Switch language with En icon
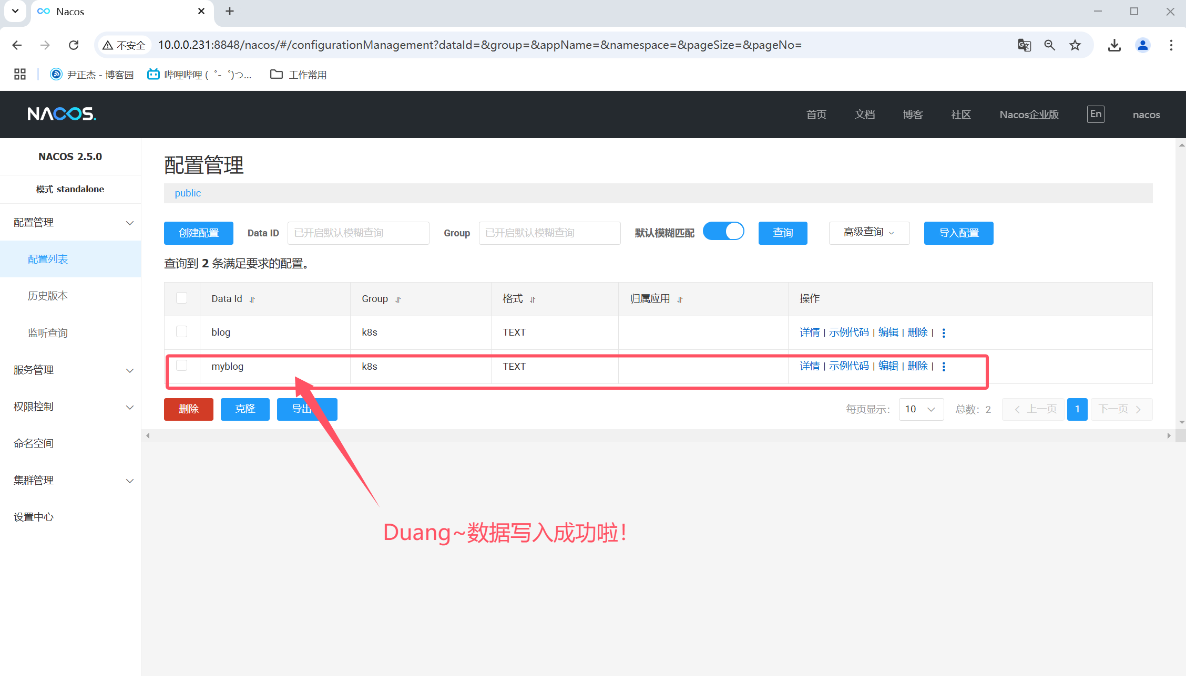 coord(1096,114)
